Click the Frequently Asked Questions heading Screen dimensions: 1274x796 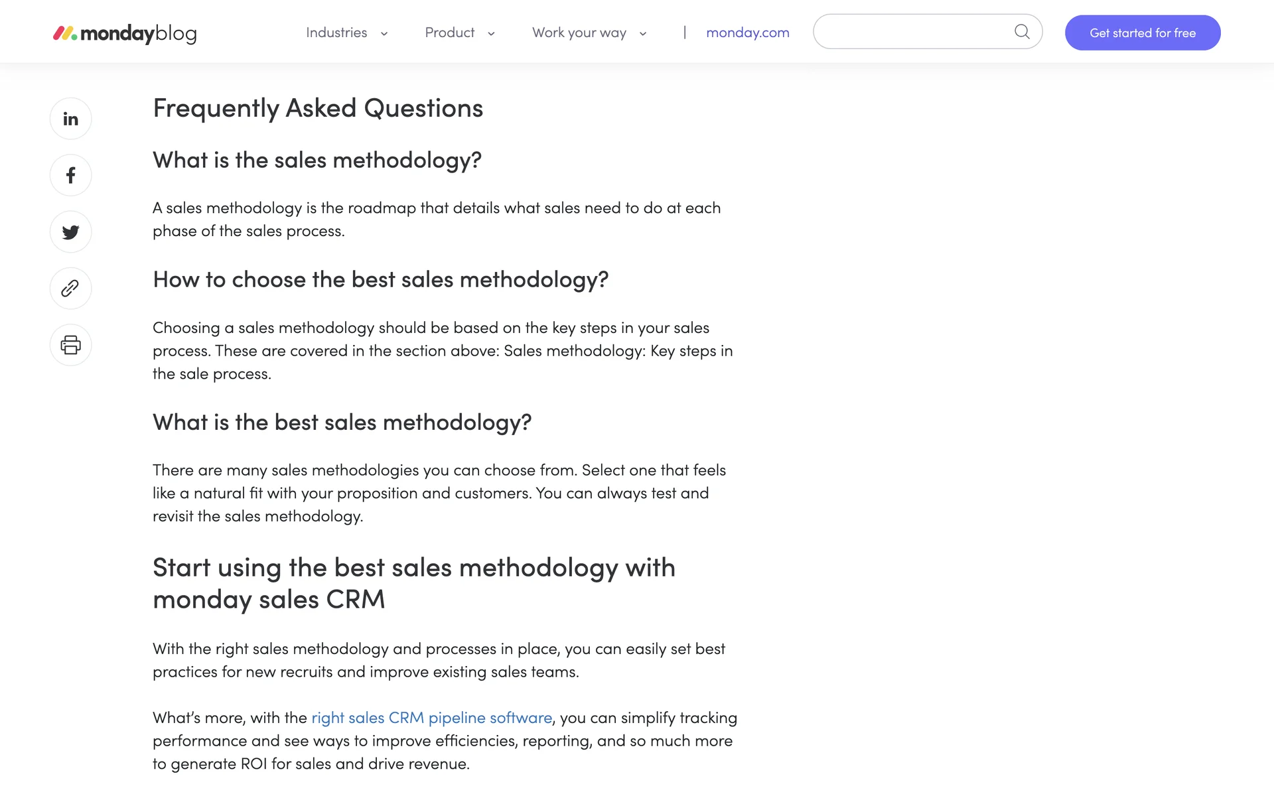tap(318, 108)
